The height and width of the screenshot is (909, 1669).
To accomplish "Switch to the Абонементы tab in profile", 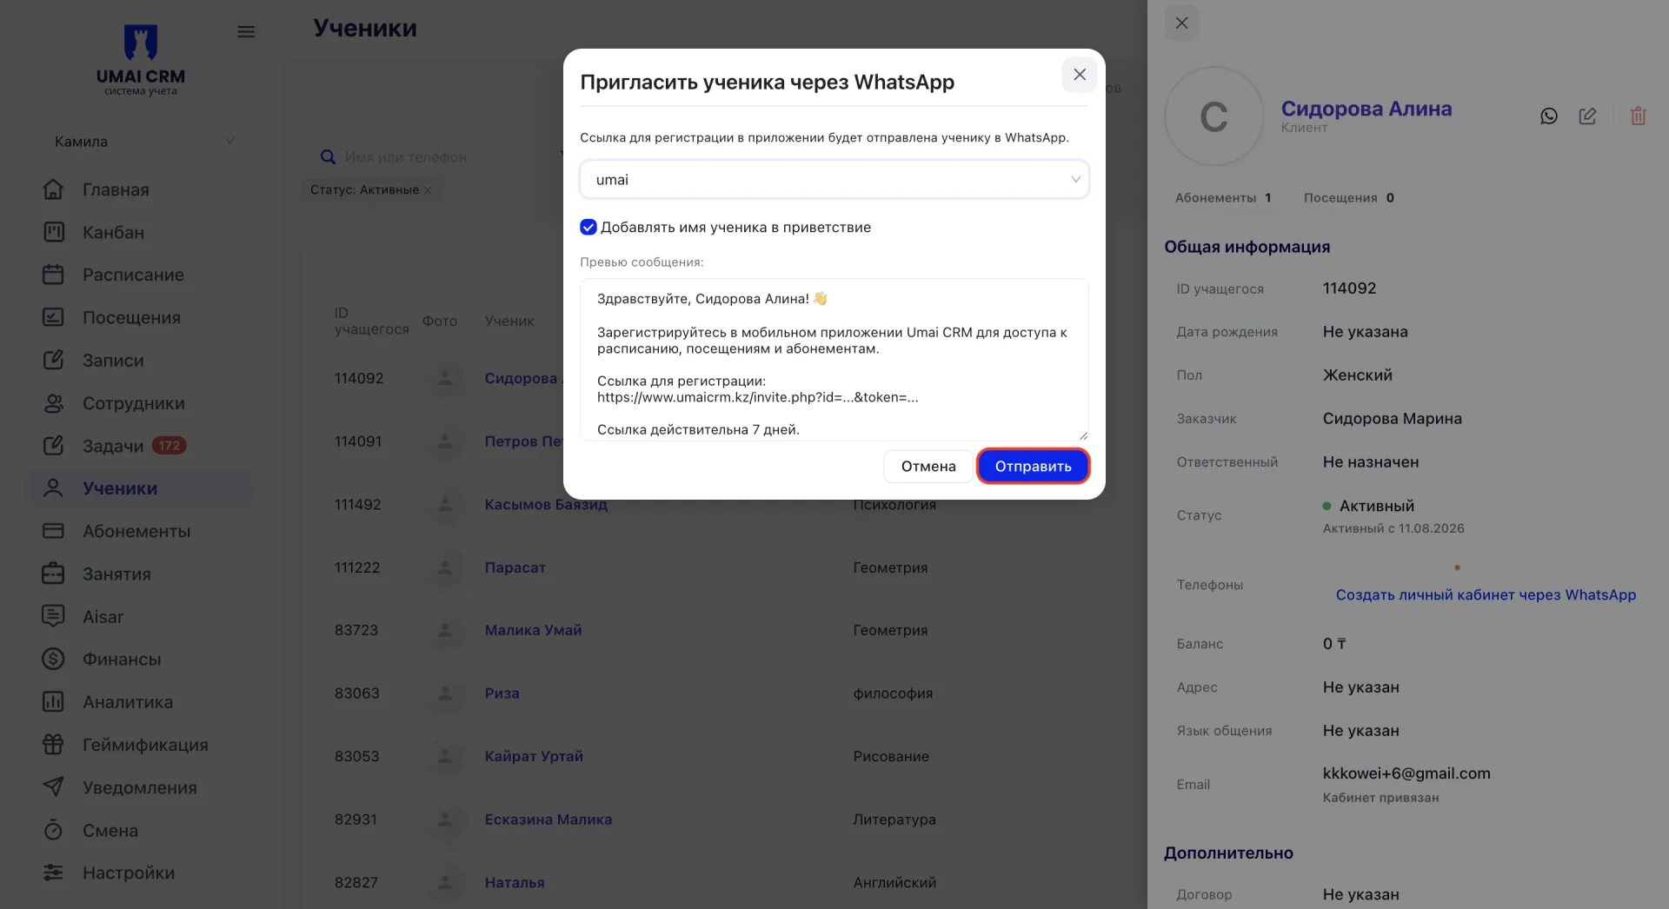I will pyautogui.click(x=1222, y=198).
